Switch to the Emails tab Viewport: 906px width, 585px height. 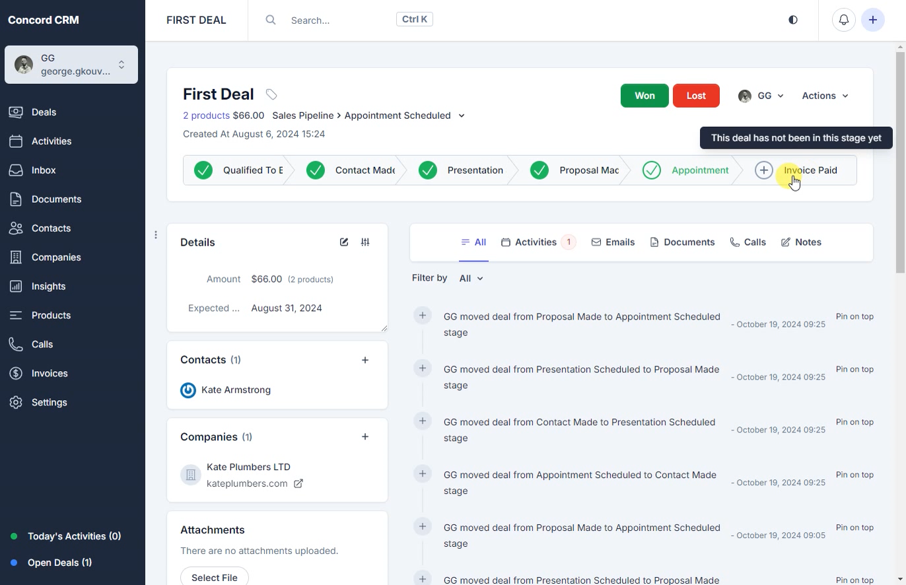pyautogui.click(x=613, y=242)
